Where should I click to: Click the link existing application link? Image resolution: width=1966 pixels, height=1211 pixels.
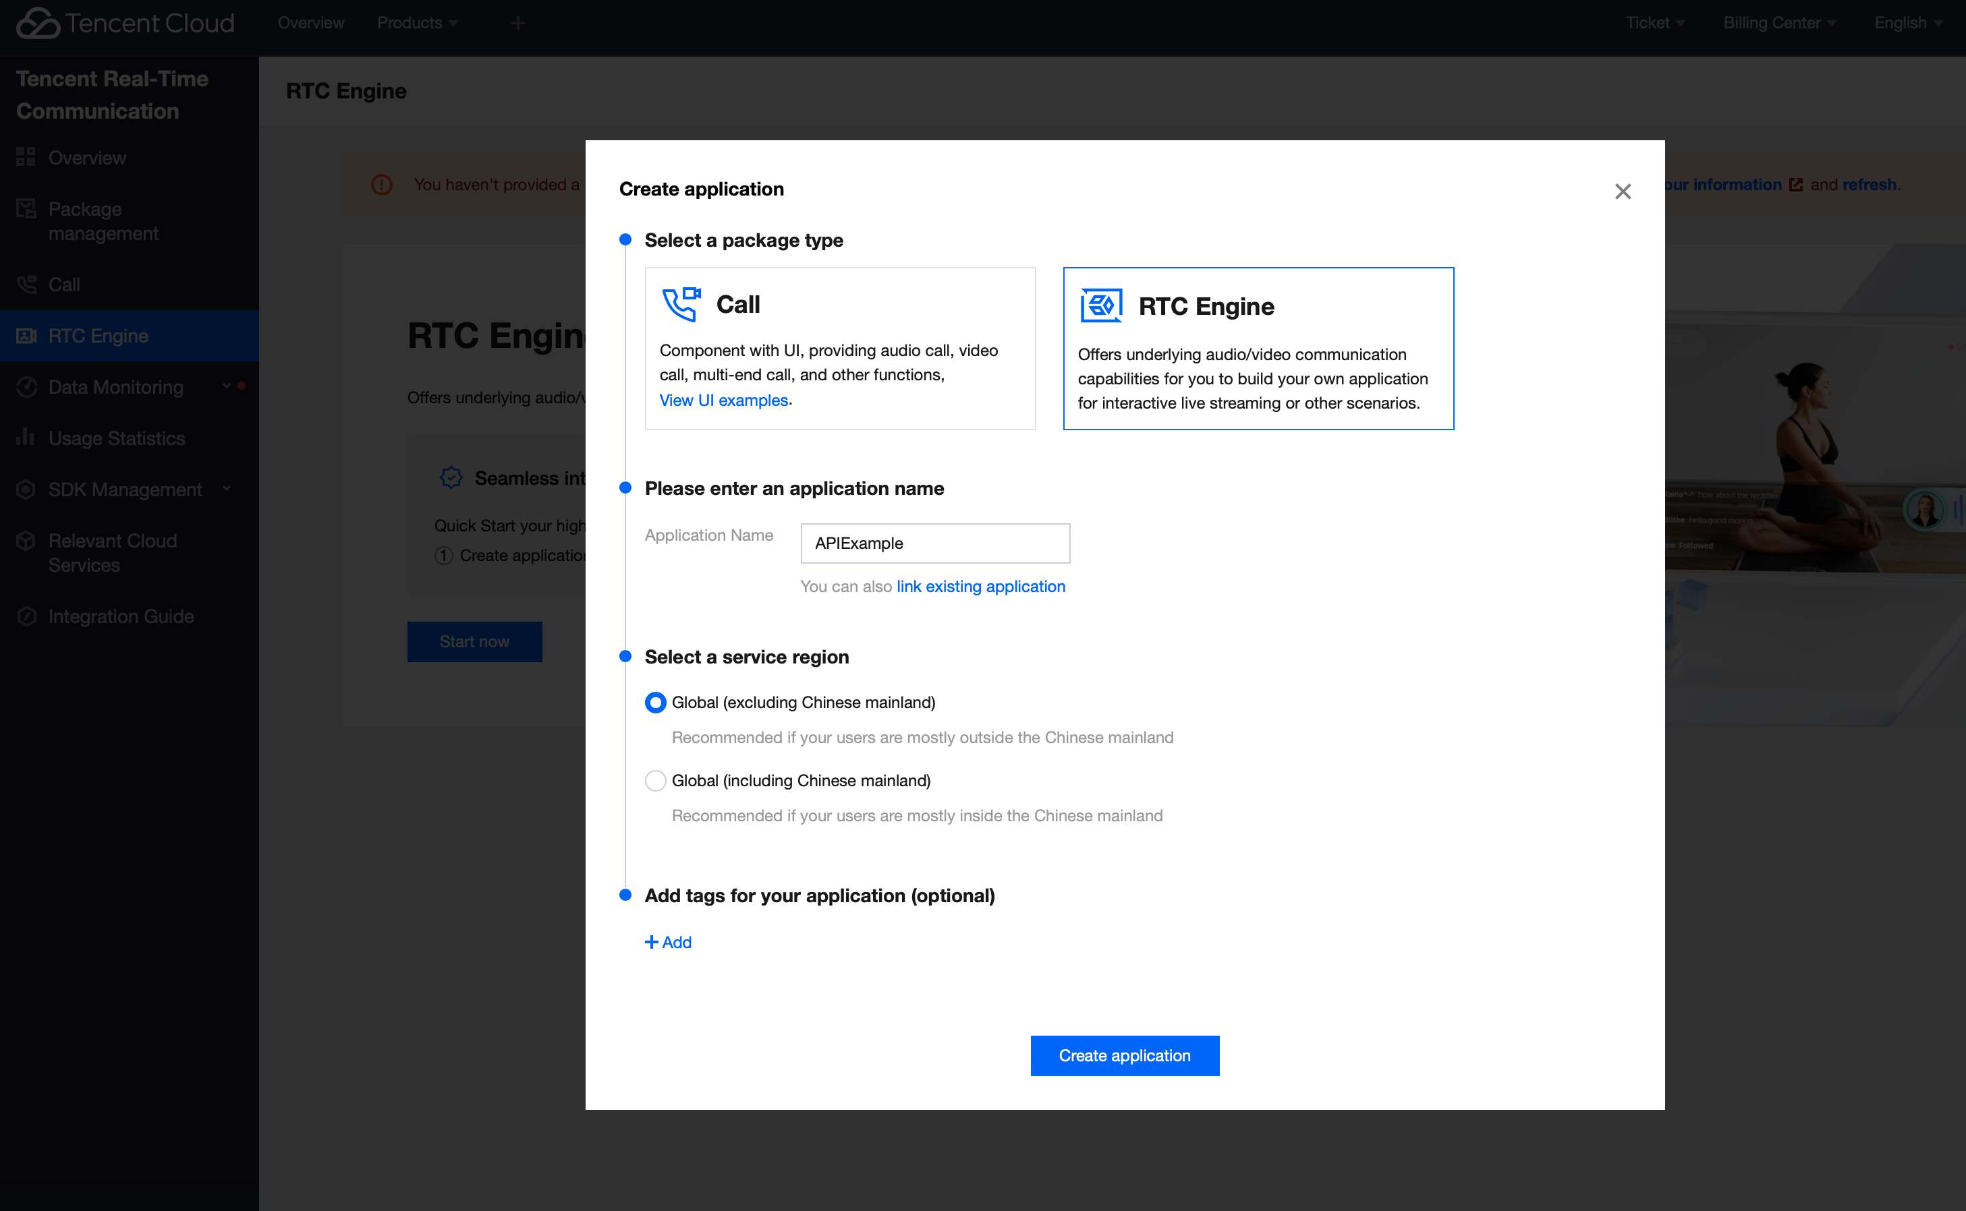pos(980,586)
